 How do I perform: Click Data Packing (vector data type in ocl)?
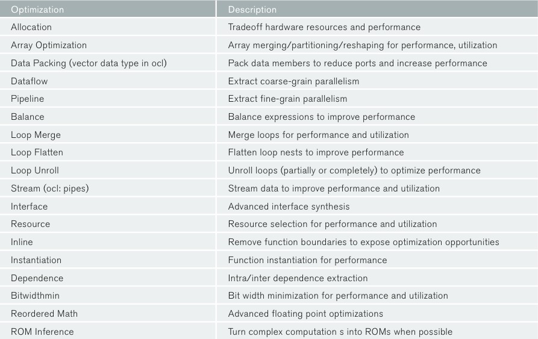[x=89, y=63]
